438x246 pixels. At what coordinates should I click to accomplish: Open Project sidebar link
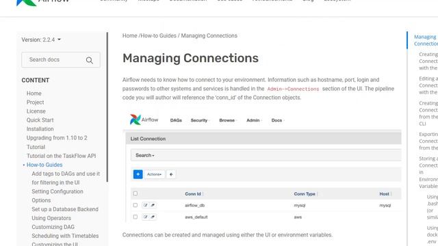[x=35, y=102]
